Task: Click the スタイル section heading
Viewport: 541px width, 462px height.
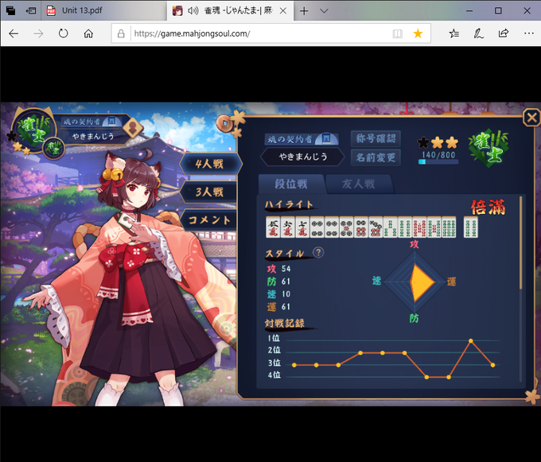Action: pyautogui.click(x=285, y=254)
